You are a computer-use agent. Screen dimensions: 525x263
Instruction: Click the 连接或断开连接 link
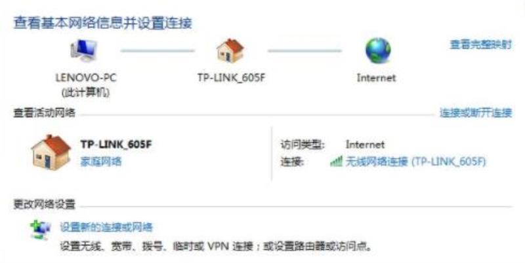(476, 113)
